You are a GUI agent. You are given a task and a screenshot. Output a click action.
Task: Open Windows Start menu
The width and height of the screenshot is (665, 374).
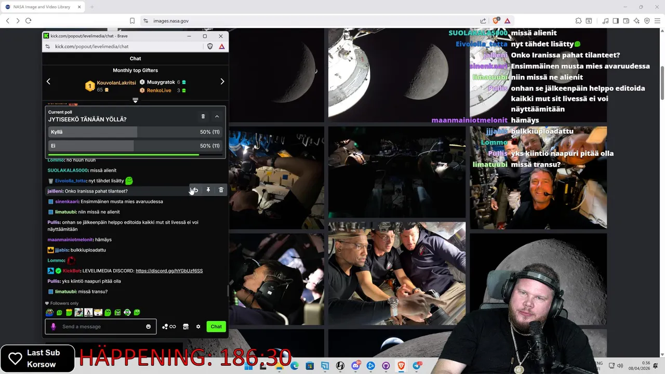point(248,366)
